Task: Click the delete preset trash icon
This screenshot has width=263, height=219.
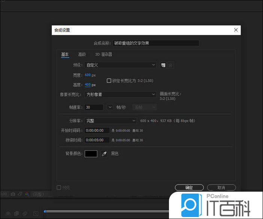Action: click(x=170, y=65)
